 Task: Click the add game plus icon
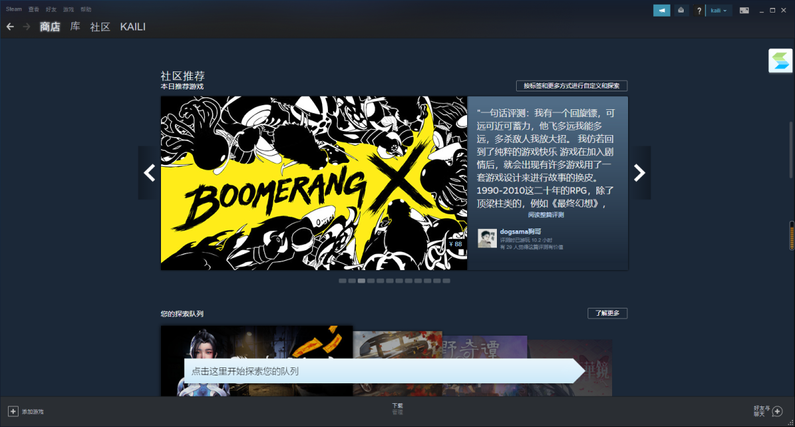point(13,411)
